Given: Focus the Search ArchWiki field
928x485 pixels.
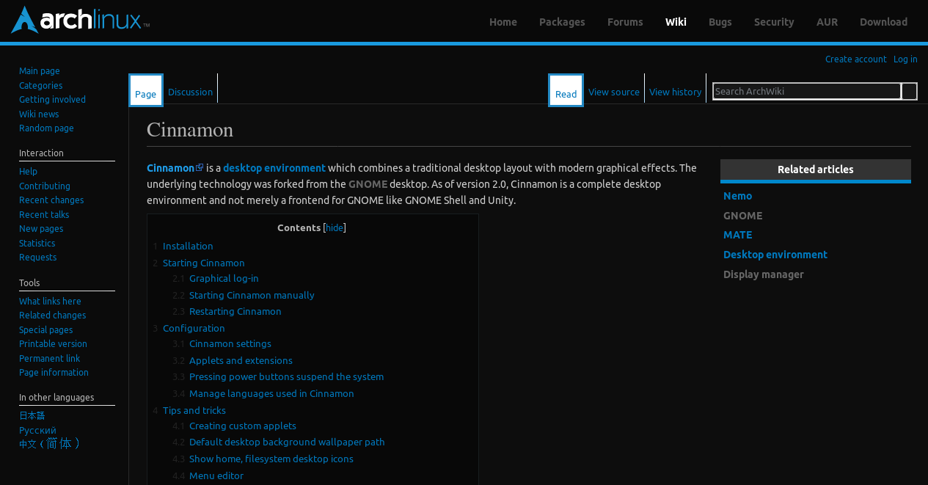Looking at the screenshot, I should pyautogui.click(x=806, y=91).
